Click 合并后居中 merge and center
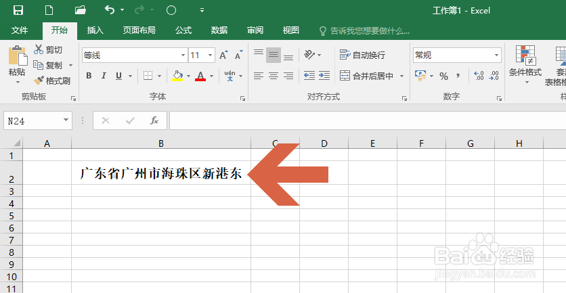Screen dimensions: 566x293 pyautogui.click(x=366, y=76)
